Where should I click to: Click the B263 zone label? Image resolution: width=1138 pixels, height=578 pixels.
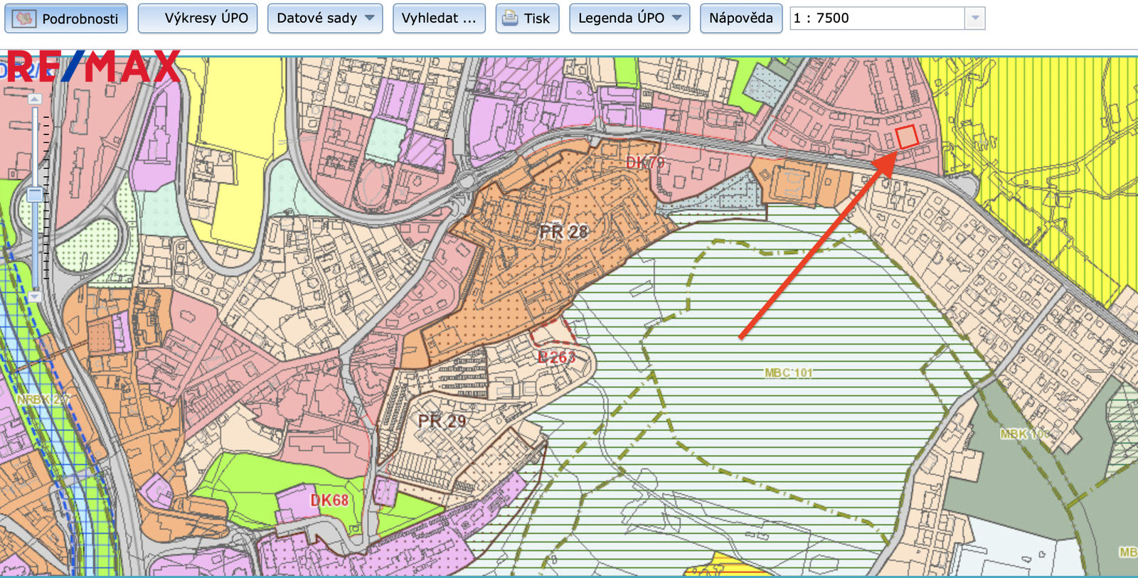[556, 357]
